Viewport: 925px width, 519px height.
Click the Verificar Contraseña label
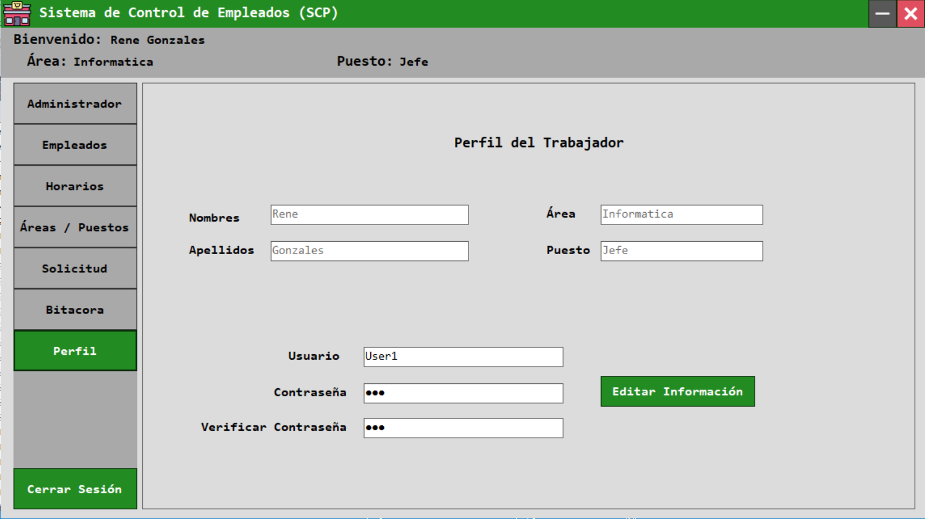pos(274,427)
